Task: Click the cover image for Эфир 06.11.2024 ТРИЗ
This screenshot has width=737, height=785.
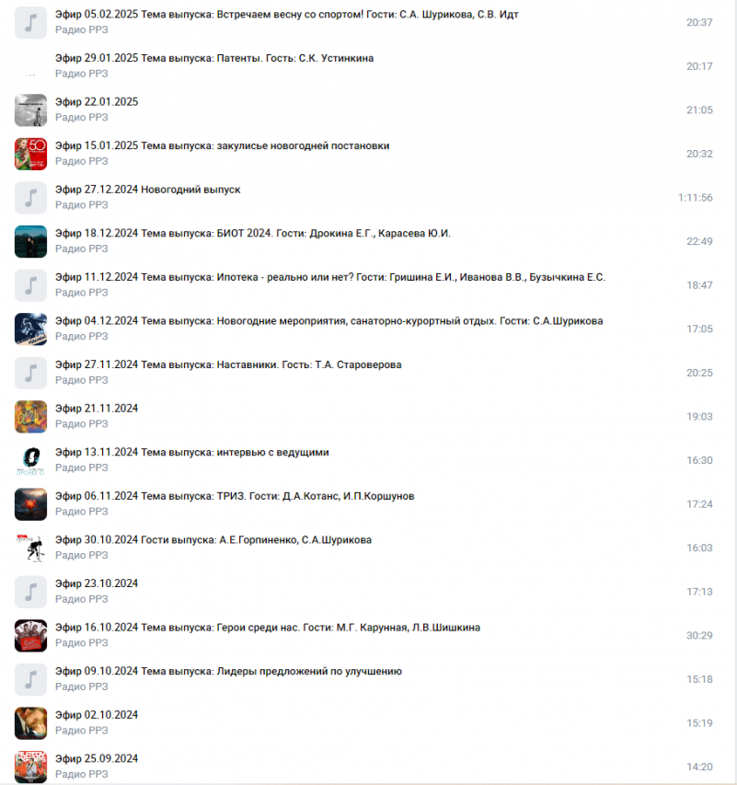Action: coord(30,504)
